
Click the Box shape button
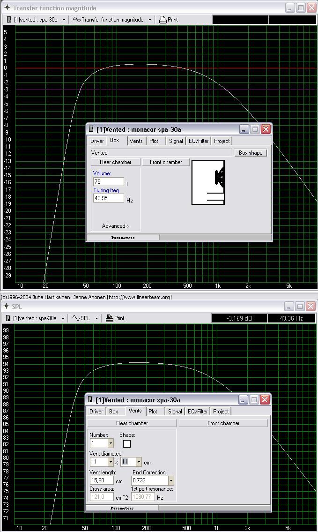click(x=251, y=153)
